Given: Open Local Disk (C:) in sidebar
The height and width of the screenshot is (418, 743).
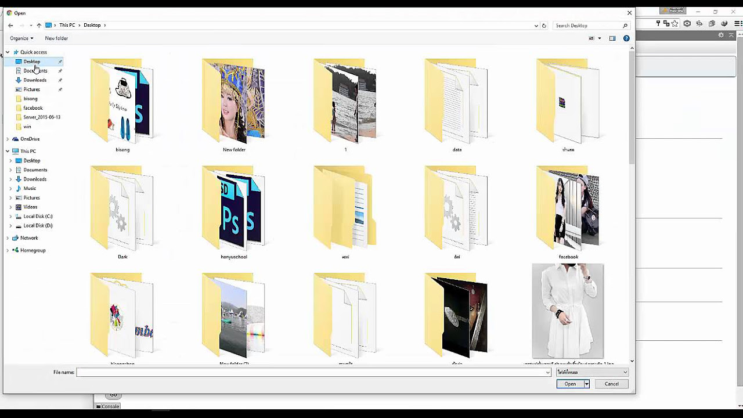Looking at the screenshot, I should 38,217.
